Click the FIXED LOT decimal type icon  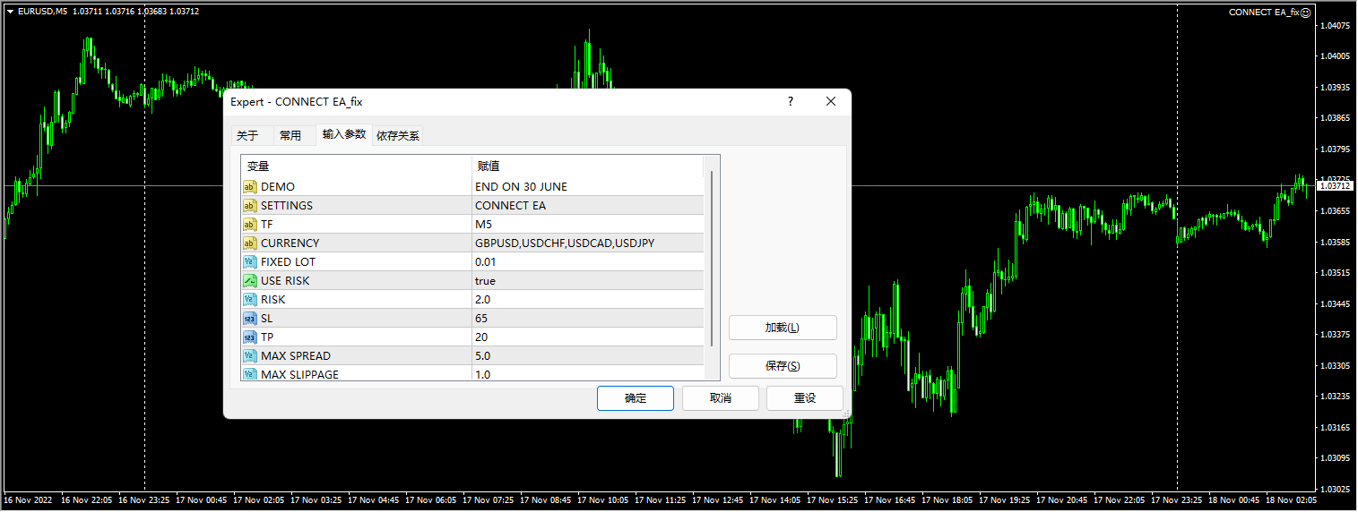(x=250, y=262)
